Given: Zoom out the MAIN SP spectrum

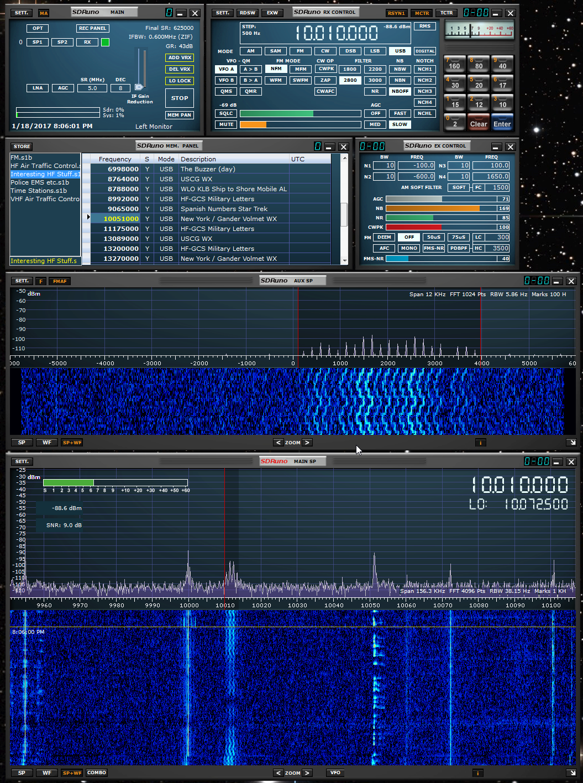Looking at the screenshot, I should click(x=279, y=773).
